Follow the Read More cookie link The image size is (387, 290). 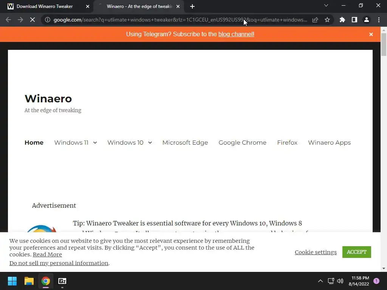(47, 254)
